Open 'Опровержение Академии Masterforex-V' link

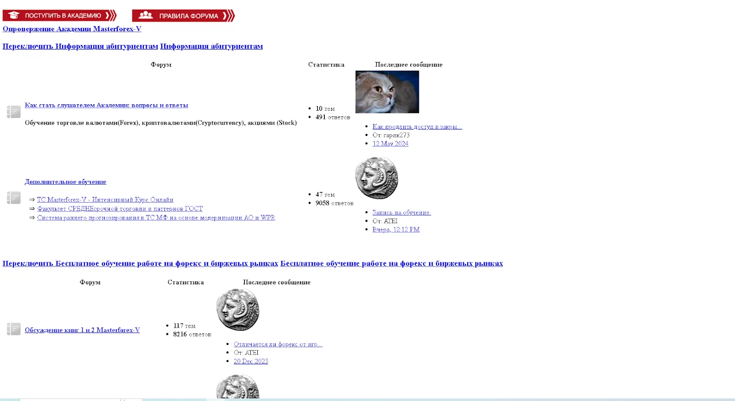[x=72, y=29]
